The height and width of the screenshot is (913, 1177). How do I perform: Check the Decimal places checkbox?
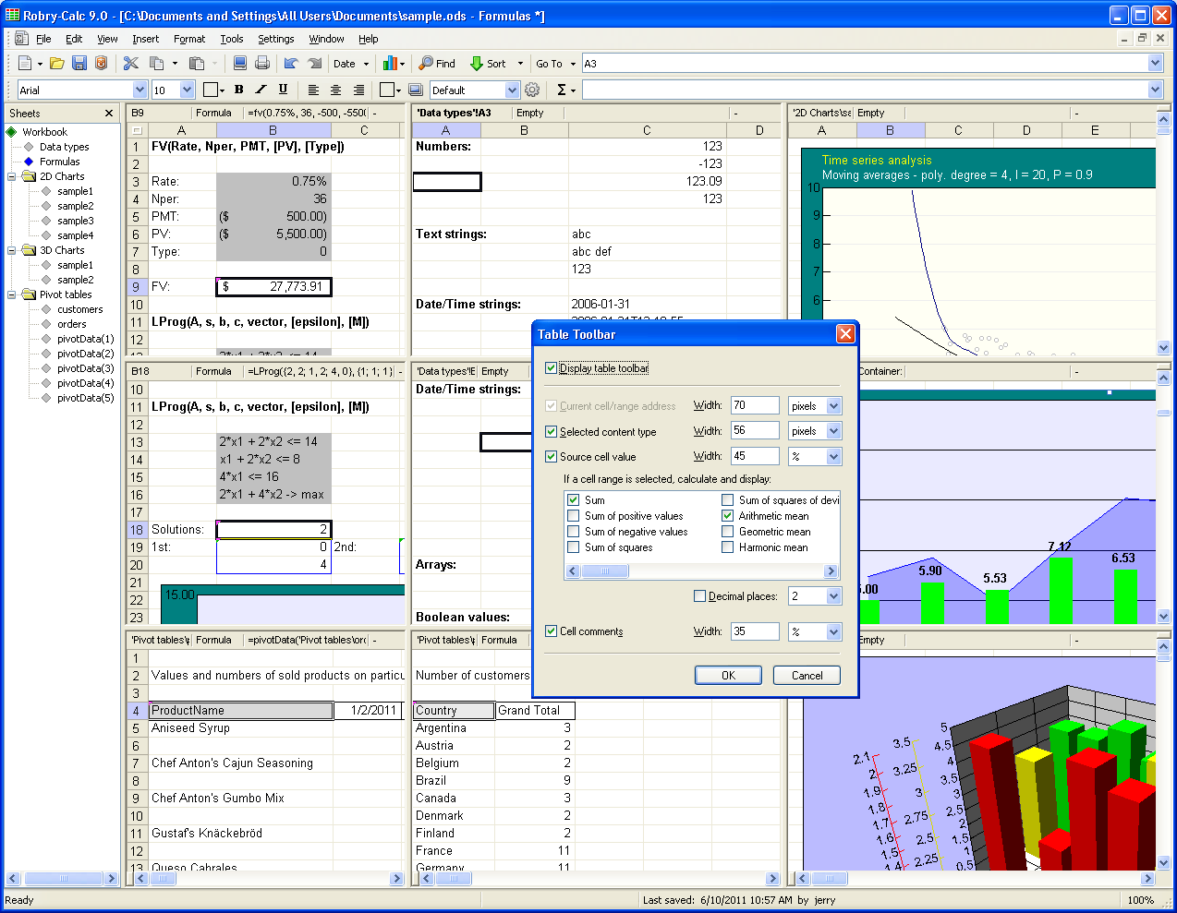(699, 596)
